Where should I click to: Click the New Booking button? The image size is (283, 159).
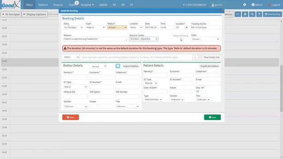tap(272, 14)
